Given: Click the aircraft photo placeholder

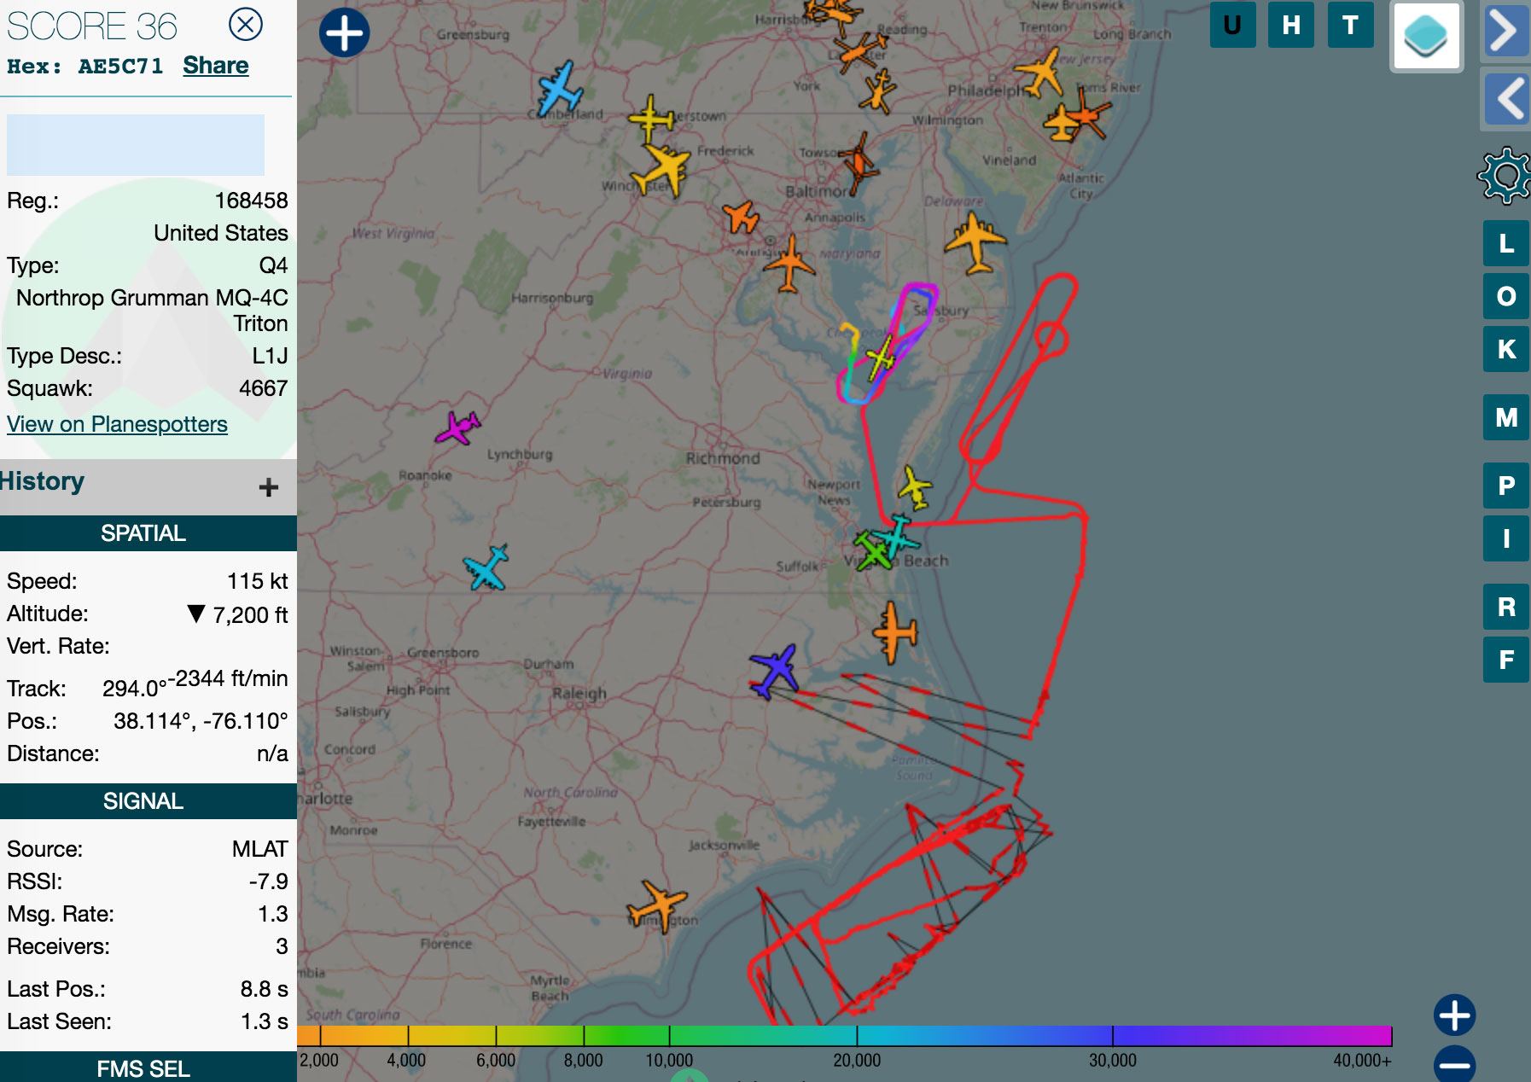Looking at the screenshot, I should [x=136, y=145].
